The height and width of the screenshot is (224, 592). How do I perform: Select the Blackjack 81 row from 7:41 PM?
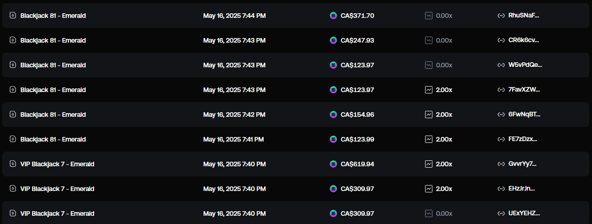296,139
